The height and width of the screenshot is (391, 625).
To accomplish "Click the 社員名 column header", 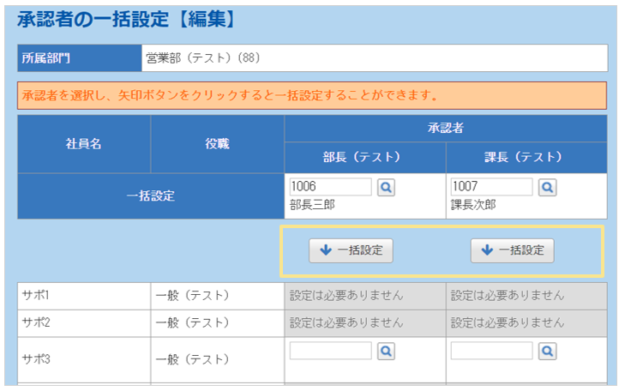I will [x=84, y=144].
